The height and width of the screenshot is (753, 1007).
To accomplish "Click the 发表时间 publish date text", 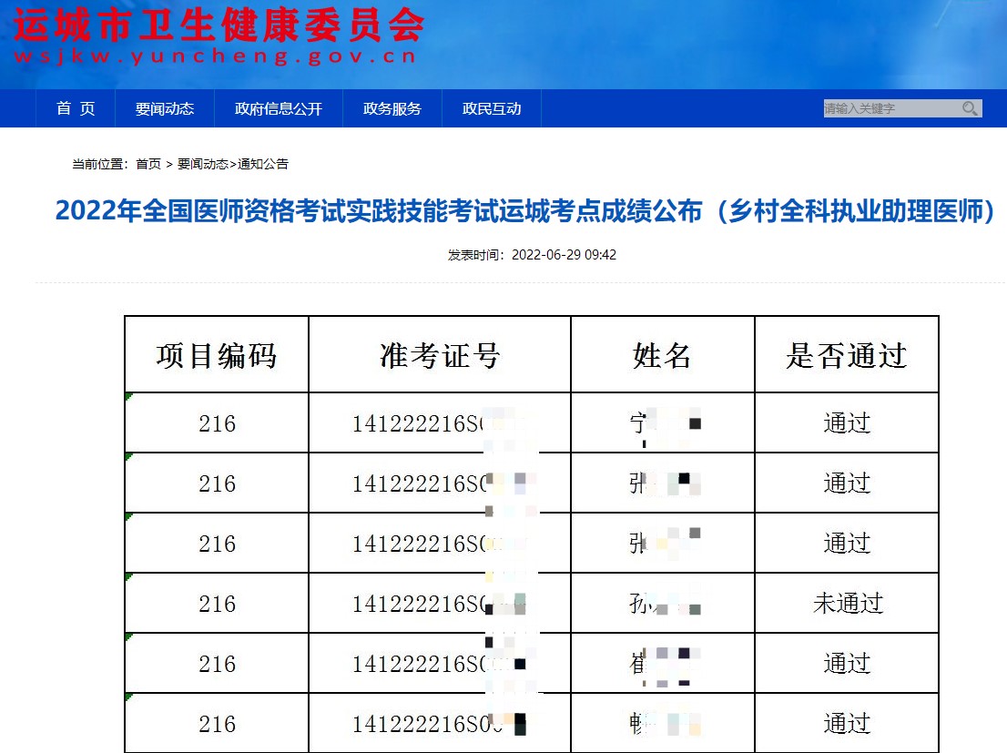I will tap(532, 255).
